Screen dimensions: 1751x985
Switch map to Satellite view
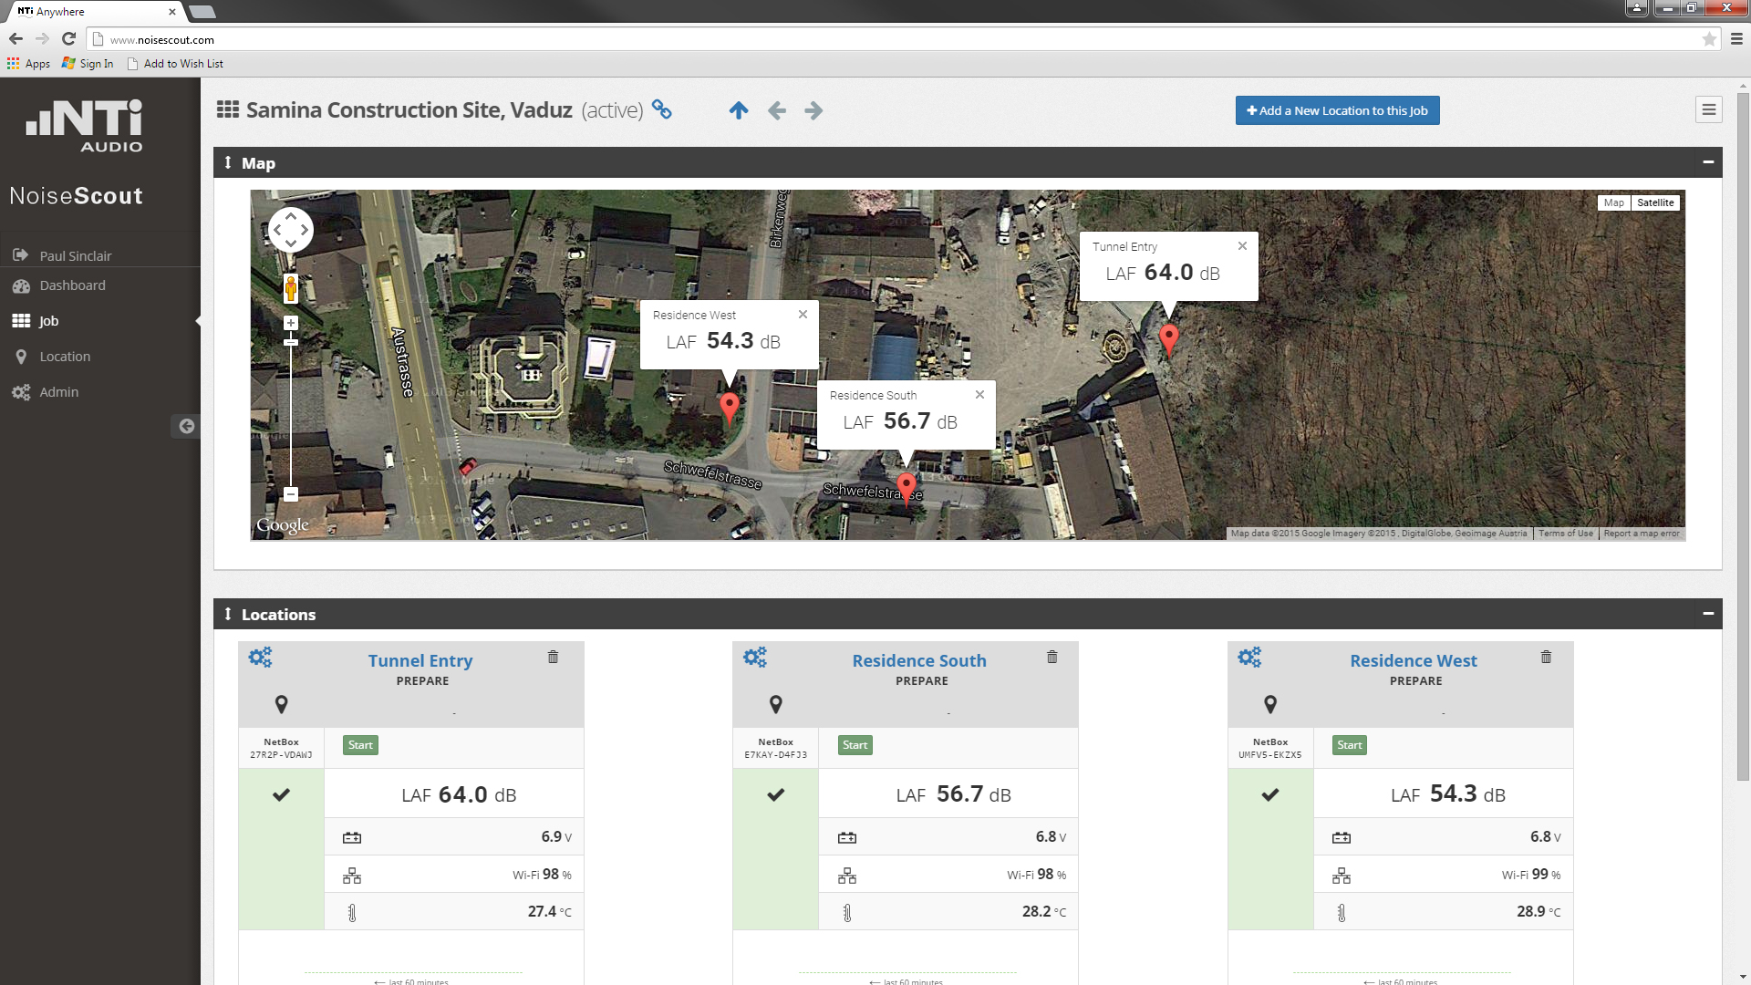click(x=1654, y=202)
